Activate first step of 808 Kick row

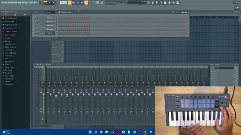pyautogui.click(x=59, y=18)
